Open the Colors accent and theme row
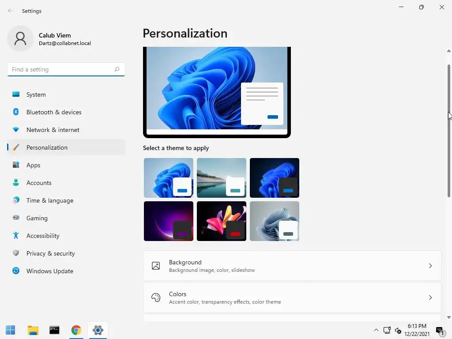452x339 pixels. coord(292,297)
